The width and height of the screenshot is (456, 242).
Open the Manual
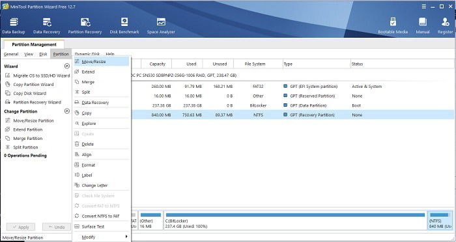coord(423,26)
